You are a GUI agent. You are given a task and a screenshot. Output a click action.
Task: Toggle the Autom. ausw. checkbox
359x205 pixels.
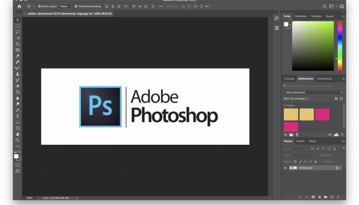pyautogui.click(x=40, y=6)
